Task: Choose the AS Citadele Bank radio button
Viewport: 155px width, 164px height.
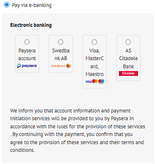Action: pyautogui.click(x=128, y=42)
